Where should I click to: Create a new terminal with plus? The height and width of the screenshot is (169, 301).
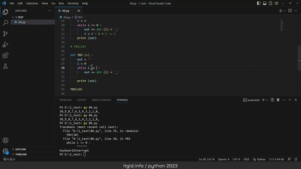(263, 100)
